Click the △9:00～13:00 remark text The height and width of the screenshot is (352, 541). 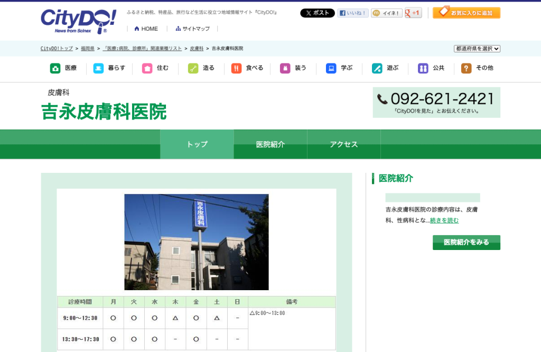[x=267, y=313]
